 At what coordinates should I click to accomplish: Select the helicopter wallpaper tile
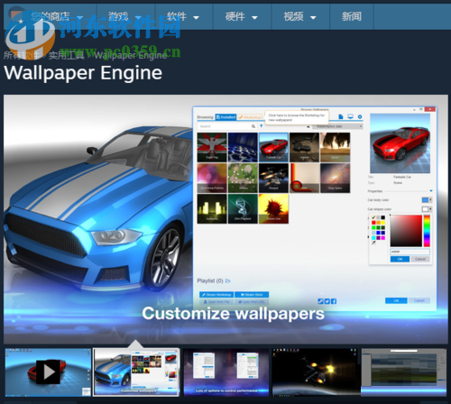pyautogui.click(x=273, y=178)
